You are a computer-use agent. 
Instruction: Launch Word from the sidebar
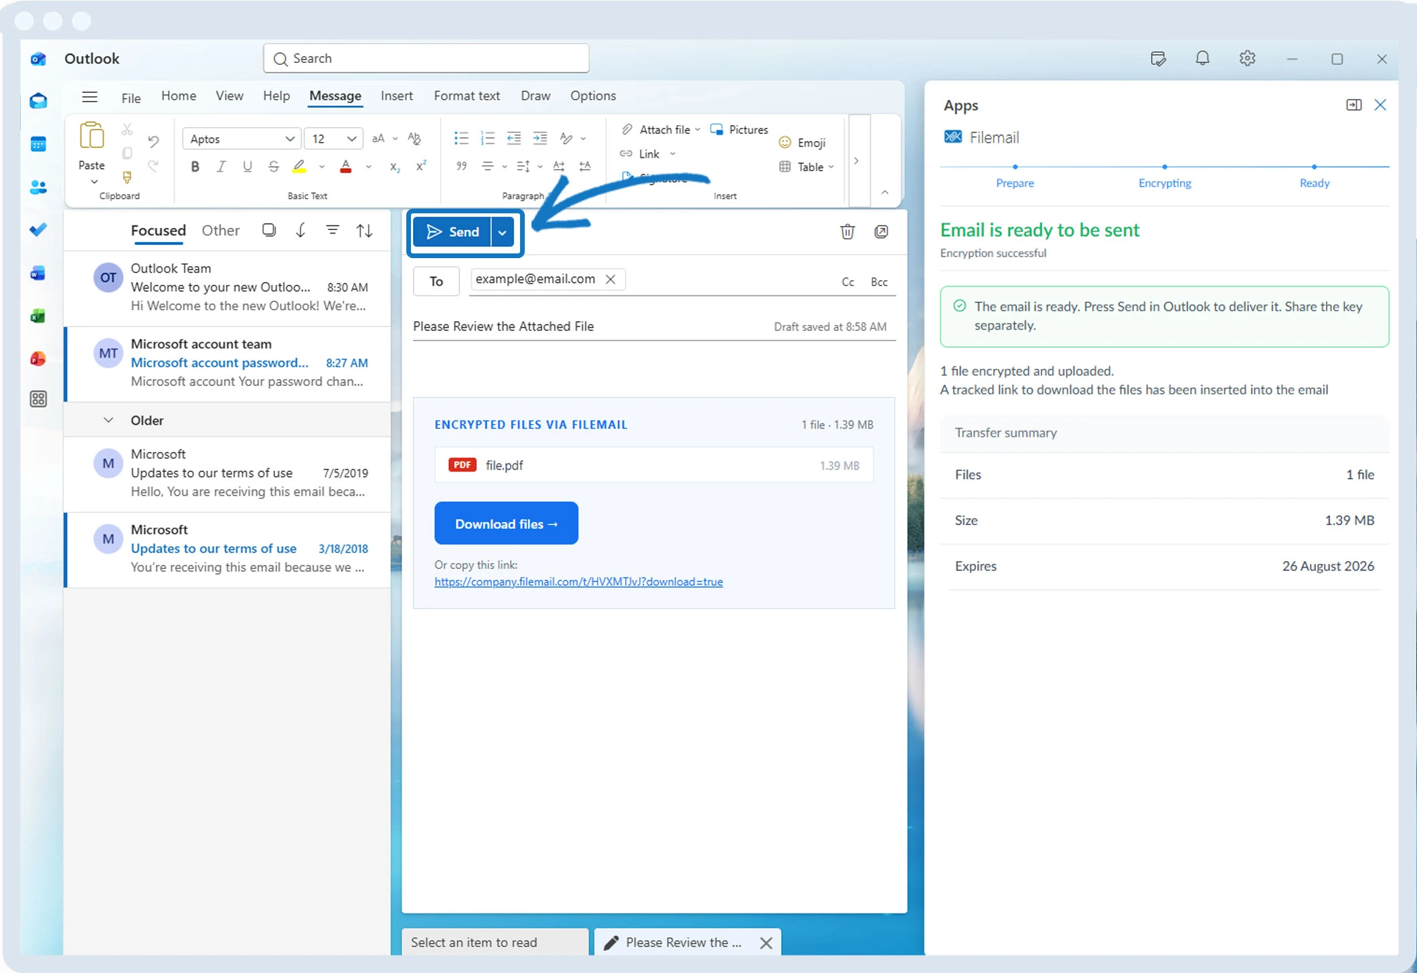point(38,274)
